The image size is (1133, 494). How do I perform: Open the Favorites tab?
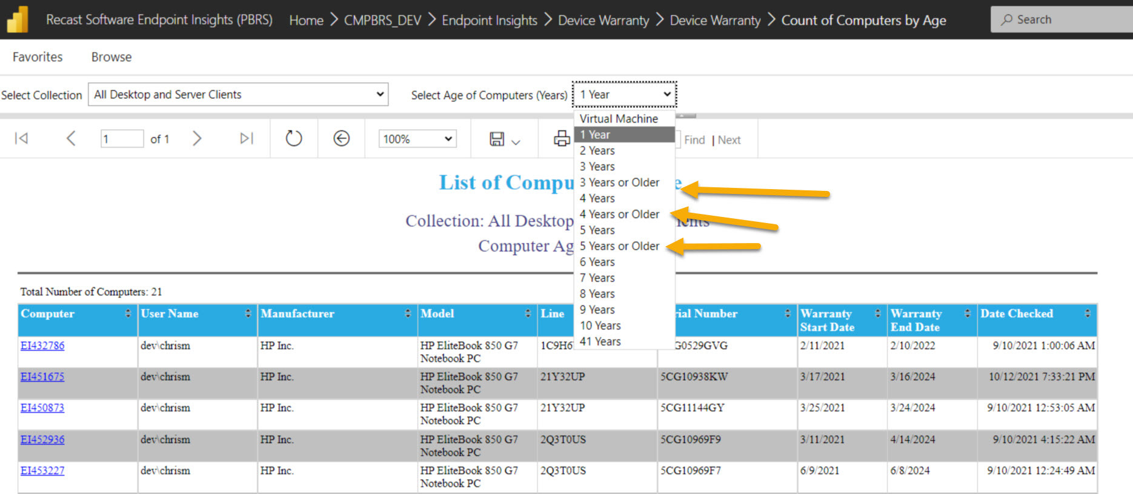(38, 57)
